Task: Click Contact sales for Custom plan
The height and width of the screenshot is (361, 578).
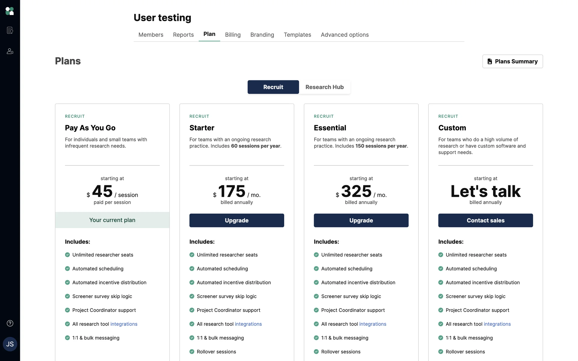Action: click(485, 221)
